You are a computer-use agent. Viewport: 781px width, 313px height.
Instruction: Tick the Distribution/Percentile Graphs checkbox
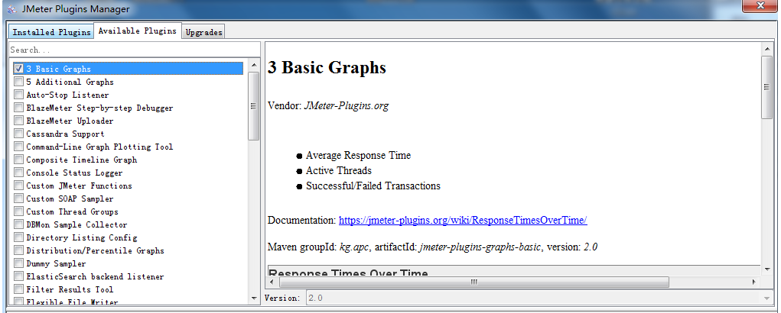(x=18, y=250)
